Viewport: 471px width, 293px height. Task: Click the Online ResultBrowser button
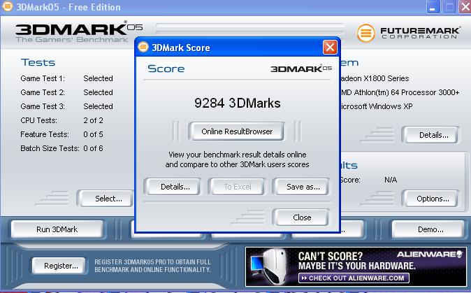coord(237,131)
